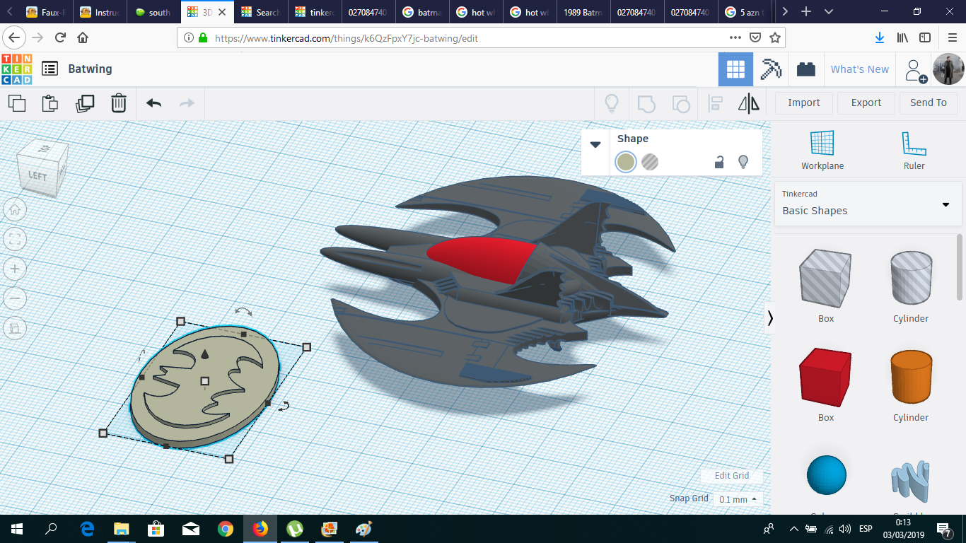Open the Firefox hamburger menu
Image resolution: width=966 pixels, height=543 pixels.
point(952,37)
